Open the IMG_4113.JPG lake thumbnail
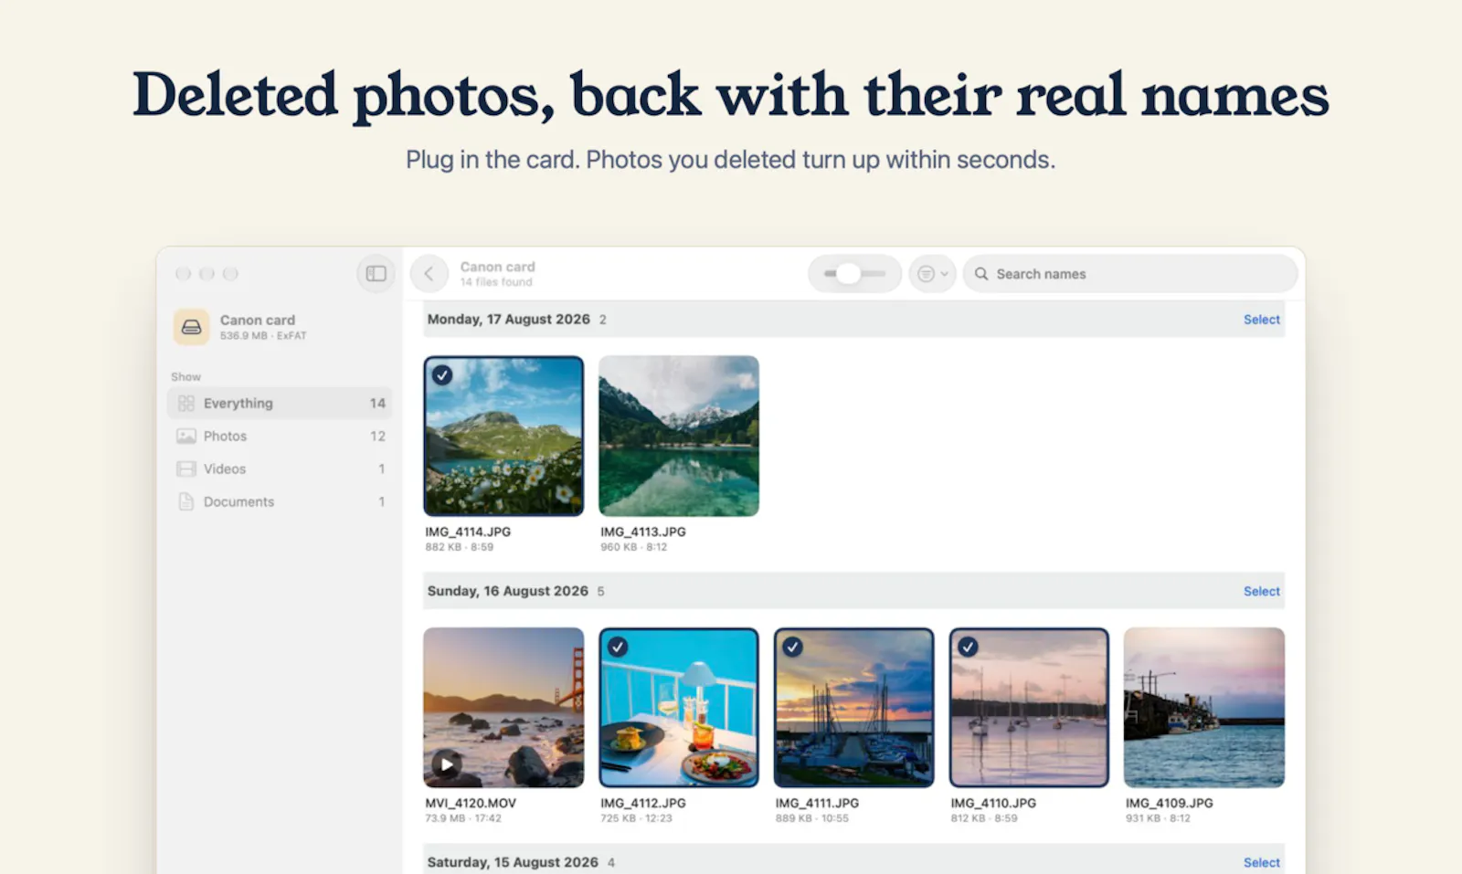Screen dimensions: 1462x874 click(x=679, y=436)
